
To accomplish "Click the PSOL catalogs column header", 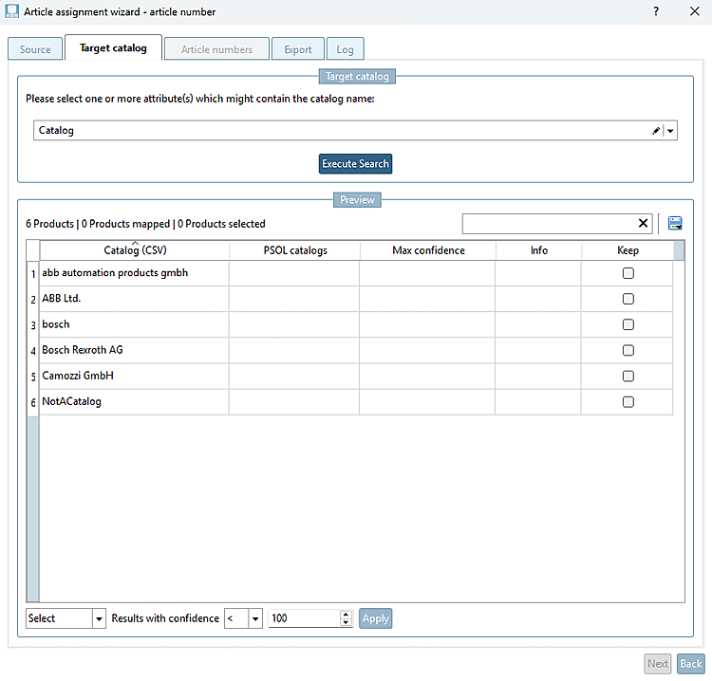I will [x=295, y=250].
